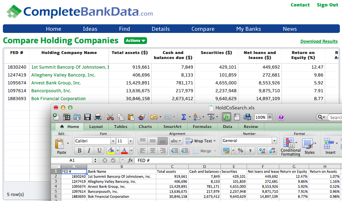
Task: Open the zoom 100% dropdown
Action: [x=270, y=117]
